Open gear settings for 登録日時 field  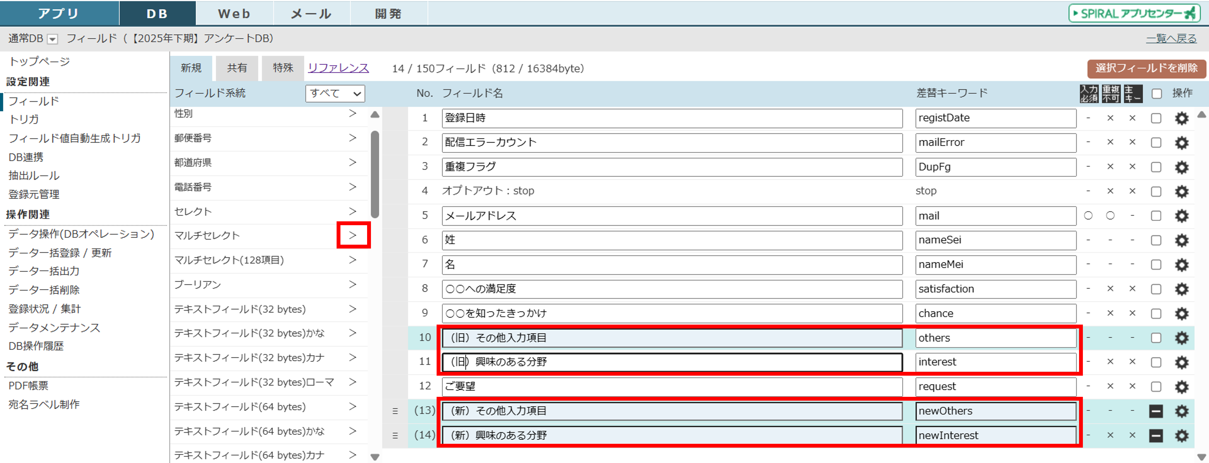(x=1181, y=118)
